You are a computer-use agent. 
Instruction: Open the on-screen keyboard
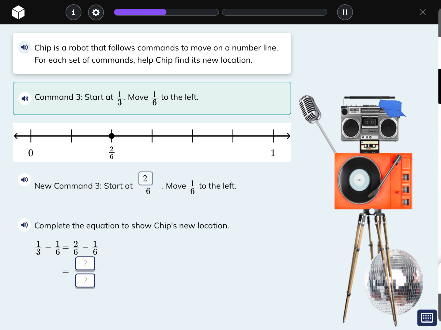(427, 318)
